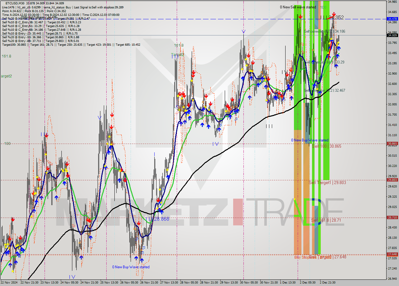Click the 'Sell correction 61.8 | 33.29' label
399x286 pixels.
coord(324,62)
